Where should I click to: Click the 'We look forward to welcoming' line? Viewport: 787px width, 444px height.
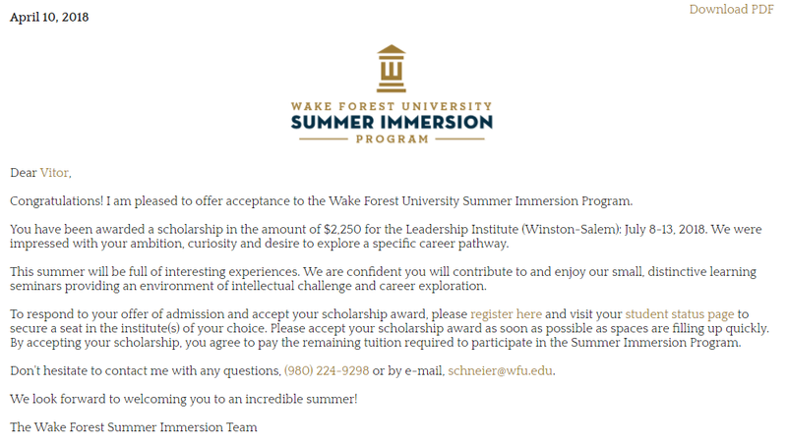pyautogui.click(x=184, y=399)
